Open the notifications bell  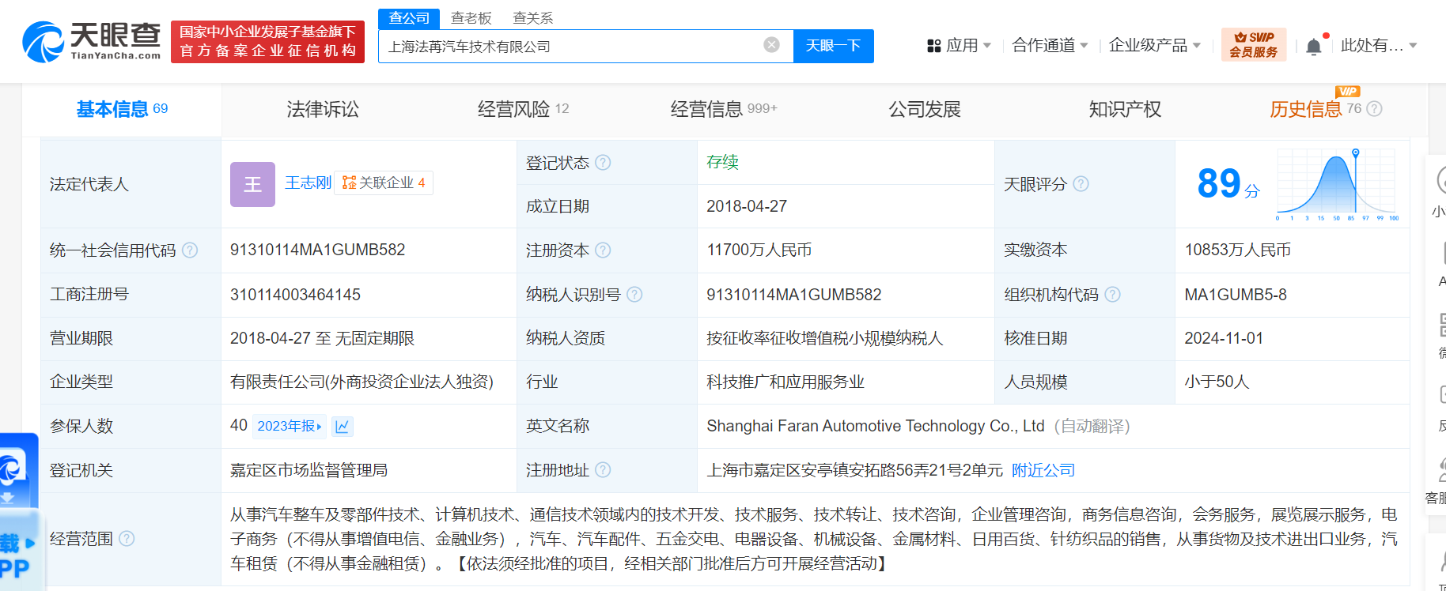tap(1313, 47)
